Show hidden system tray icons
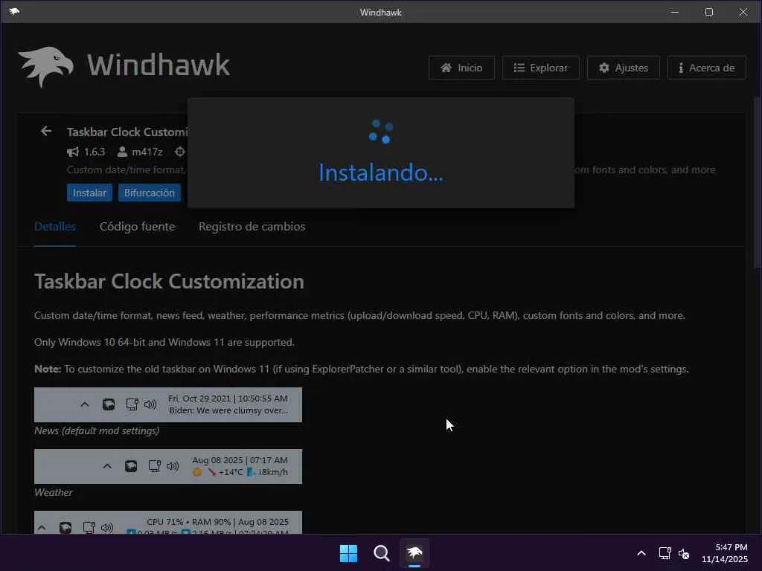This screenshot has height=571, width=762. (x=641, y=553)
